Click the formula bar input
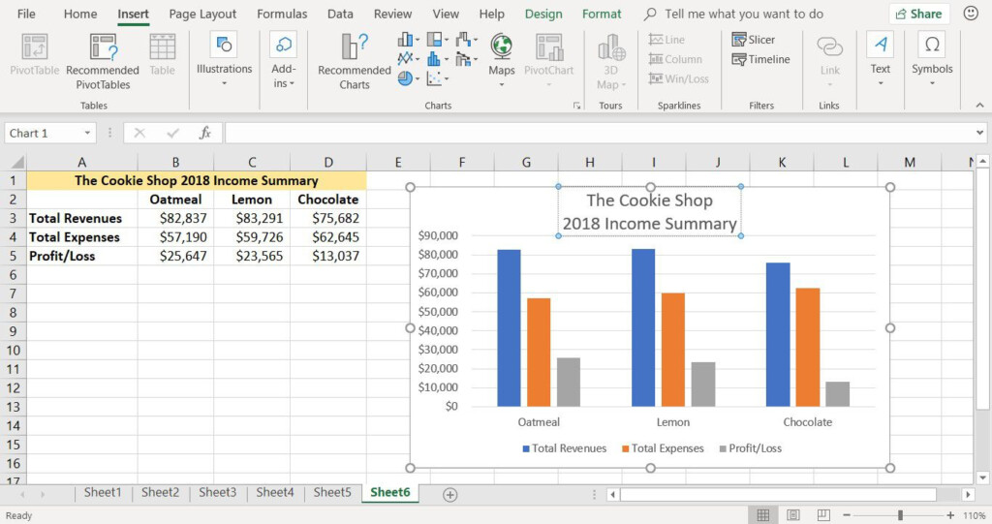This screenshot has width=992, height=524. coord(599,133)
